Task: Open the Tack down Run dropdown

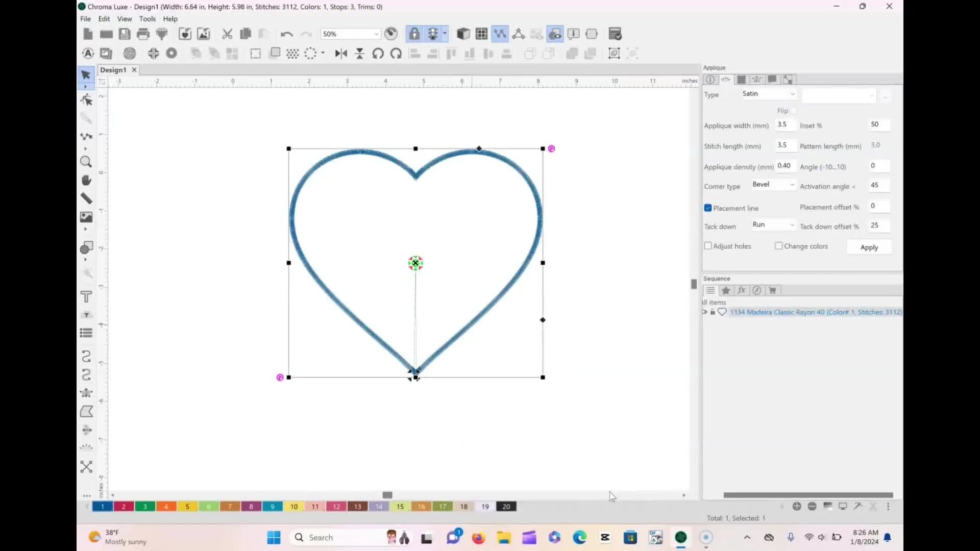Action: [772, 224]
